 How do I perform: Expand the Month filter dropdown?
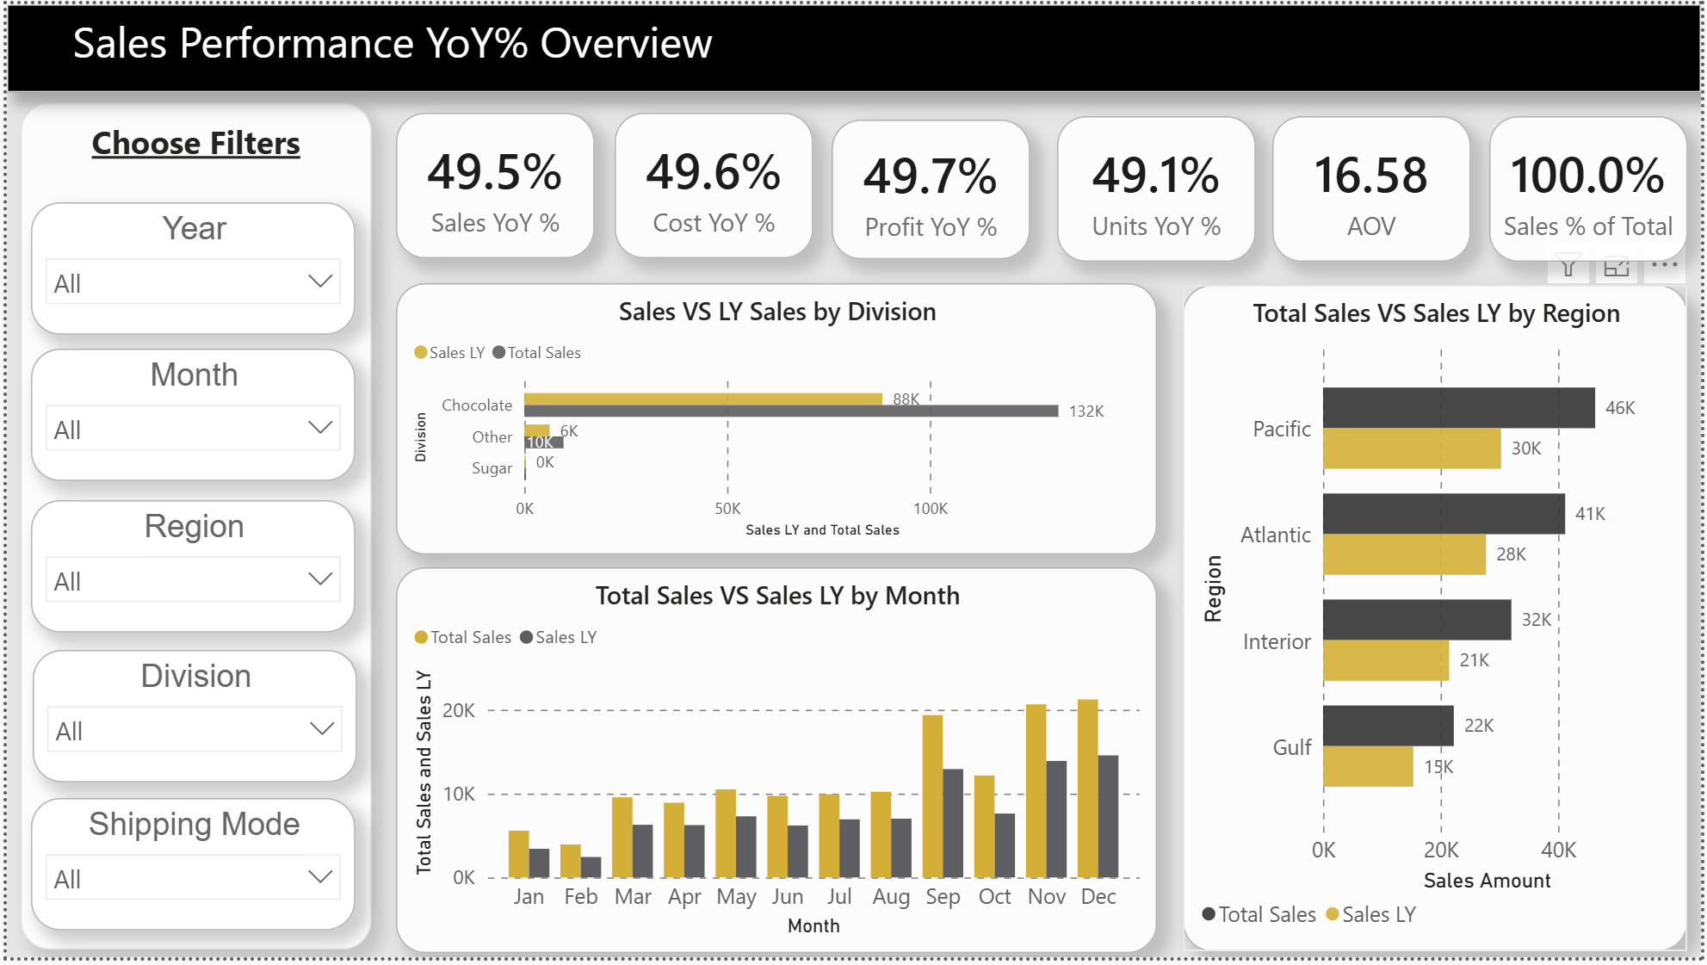(x=319, y=428)
